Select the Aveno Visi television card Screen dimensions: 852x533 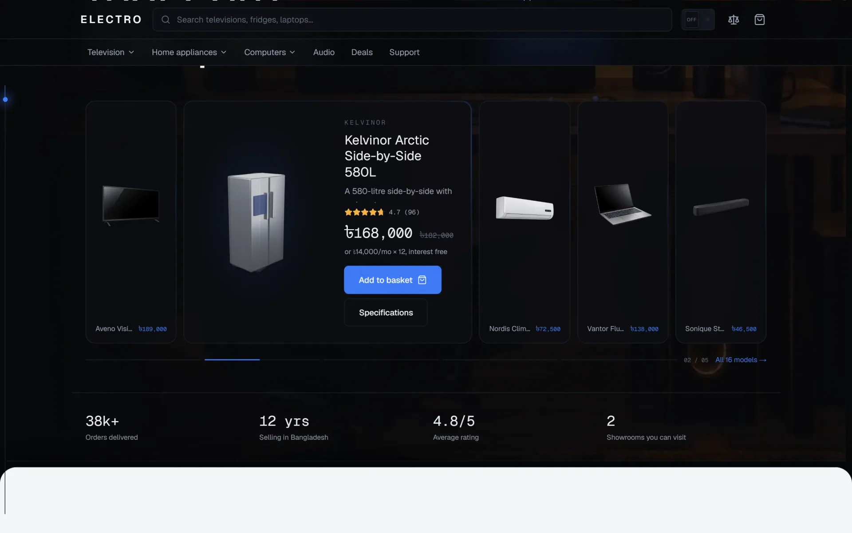pos(131,222)
